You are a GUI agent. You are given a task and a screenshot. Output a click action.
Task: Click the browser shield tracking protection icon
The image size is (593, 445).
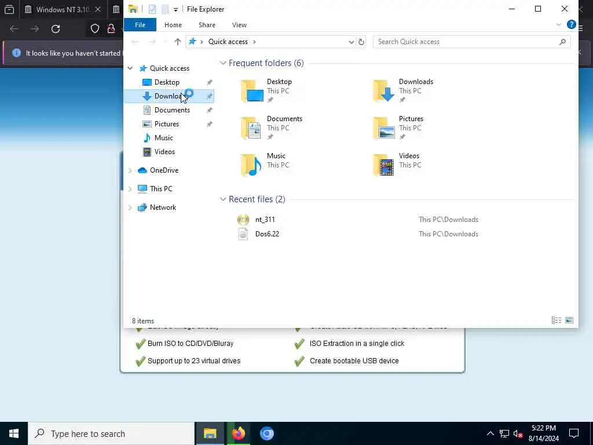pos(95,29)
